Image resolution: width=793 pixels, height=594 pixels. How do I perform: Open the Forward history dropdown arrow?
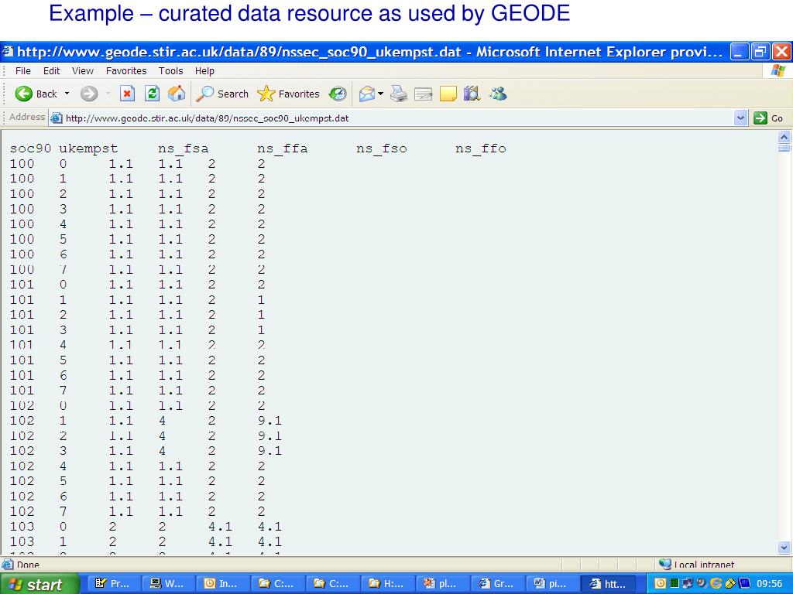108,94
